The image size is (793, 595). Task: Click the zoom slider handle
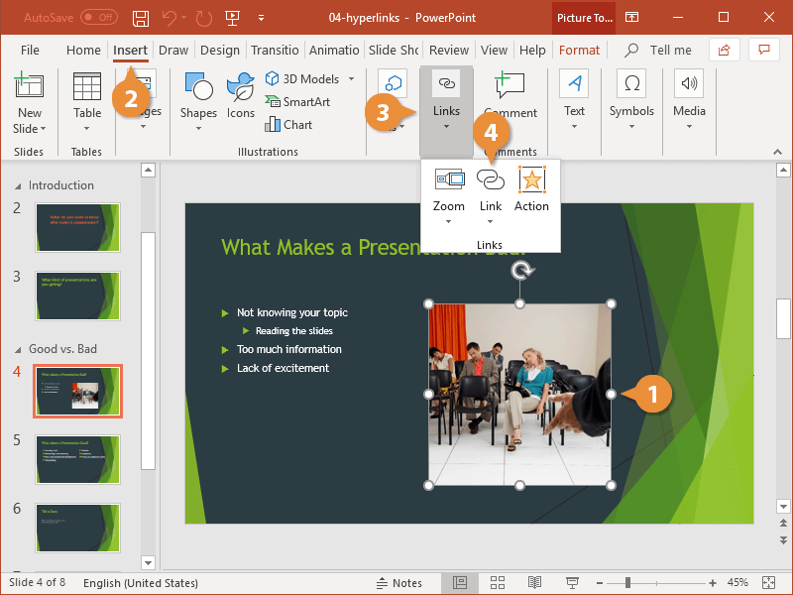coord(627,583)
